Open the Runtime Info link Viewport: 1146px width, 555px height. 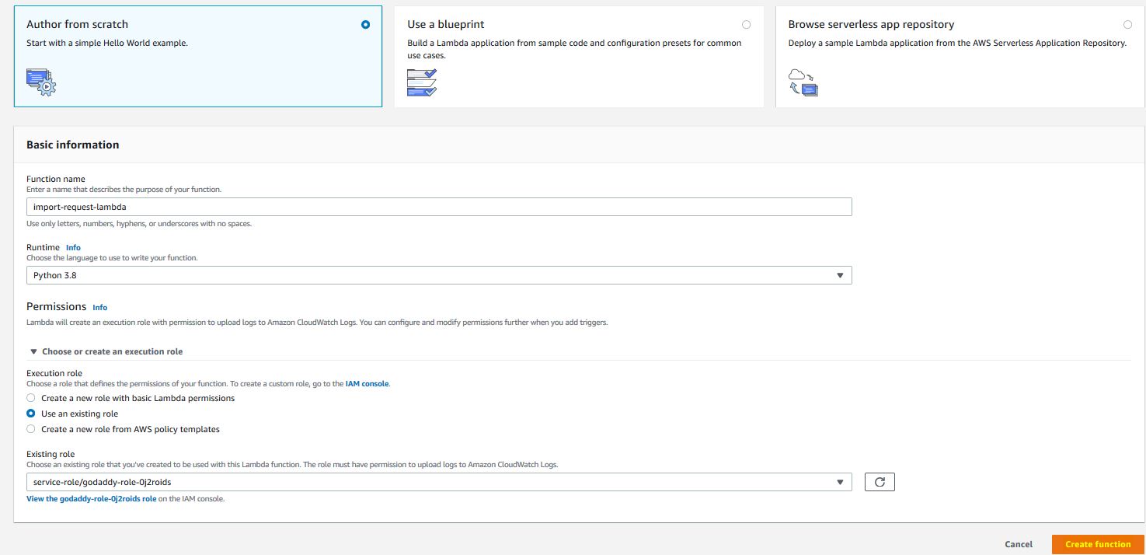pos(73,248)
